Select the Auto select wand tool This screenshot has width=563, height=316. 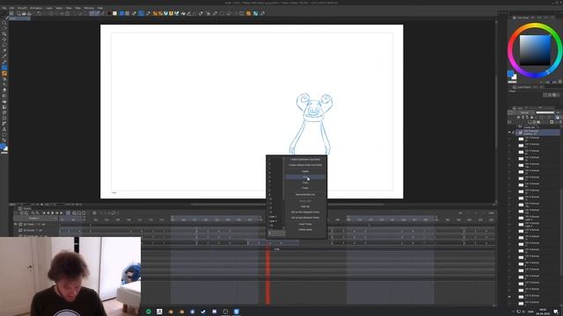[x=4, y=51]
